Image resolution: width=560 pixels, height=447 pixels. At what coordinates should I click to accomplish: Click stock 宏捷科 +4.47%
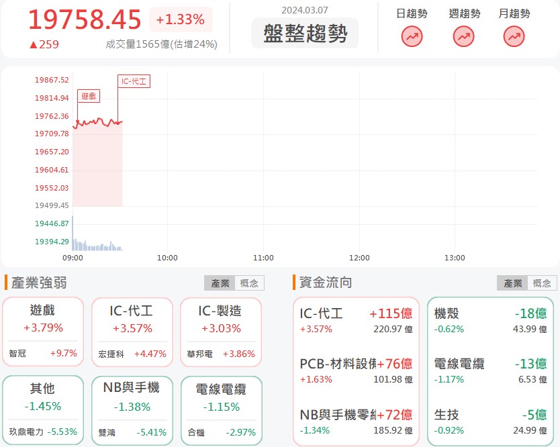(132, 354)
